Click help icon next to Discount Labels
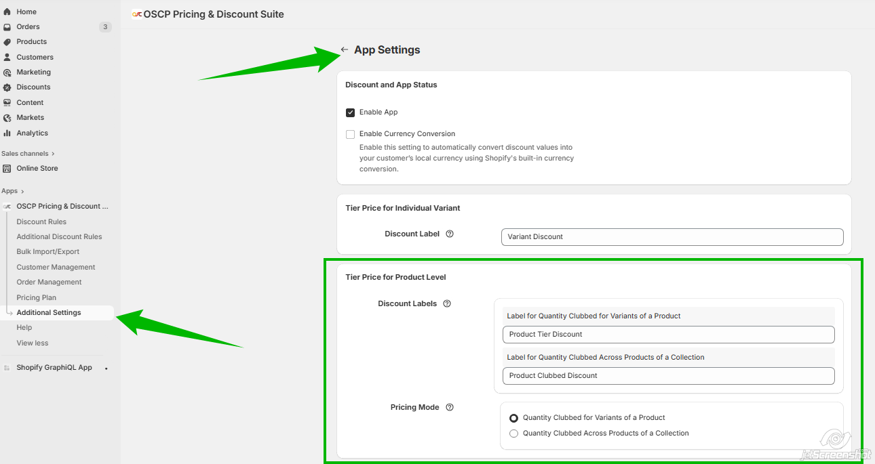875x464 pixels. point(447,304)
